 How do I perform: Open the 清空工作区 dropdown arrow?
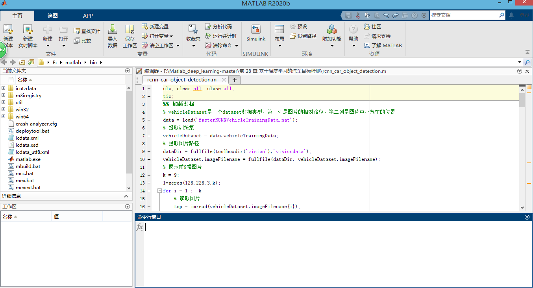(178, 46)
